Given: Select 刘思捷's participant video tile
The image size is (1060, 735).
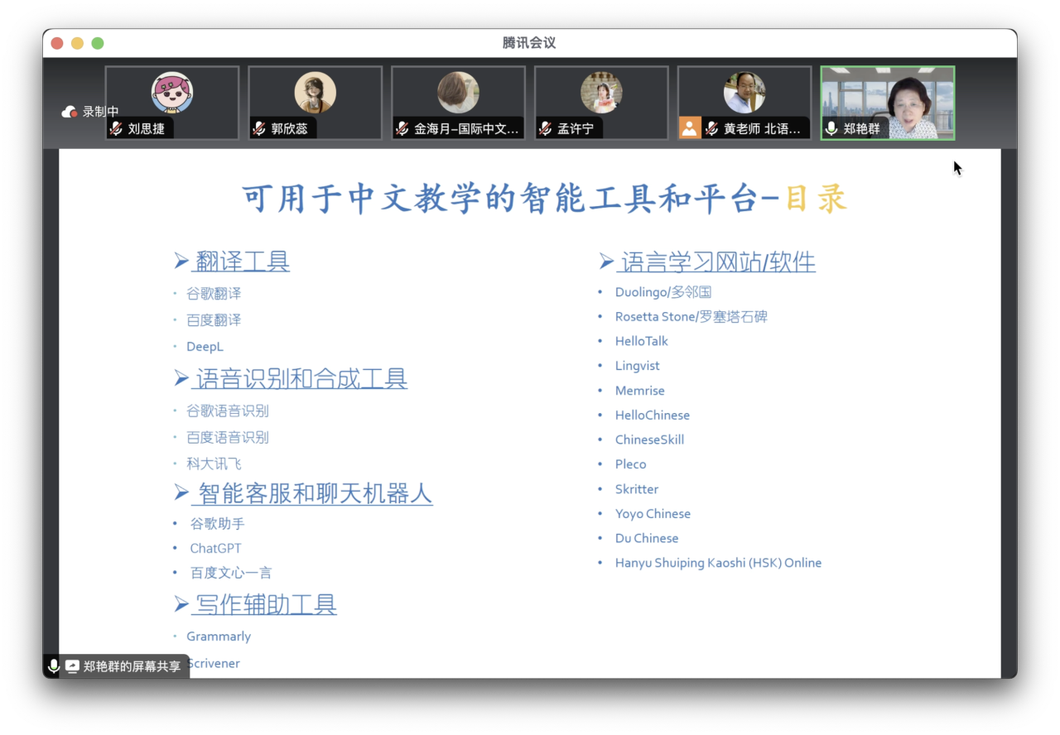Looking at the screenshot, I should click(x=172, y=103).
